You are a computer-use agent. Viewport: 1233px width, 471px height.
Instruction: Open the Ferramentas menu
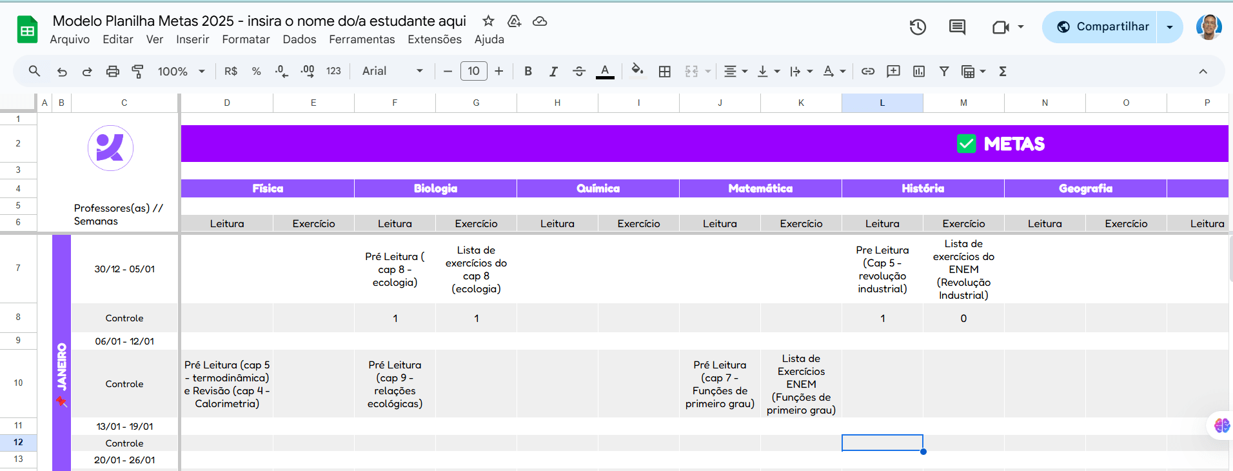click(x=362, y=39)
